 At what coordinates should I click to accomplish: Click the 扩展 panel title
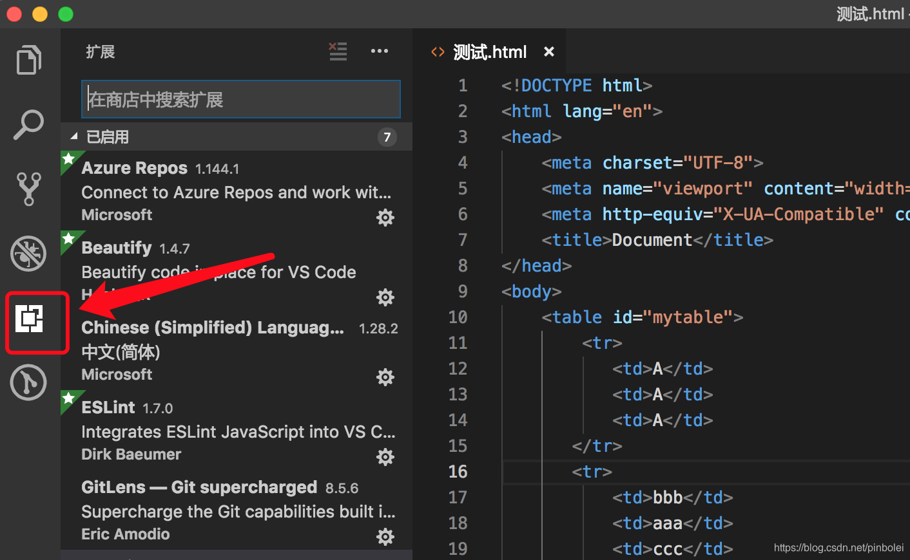[101, 51]
